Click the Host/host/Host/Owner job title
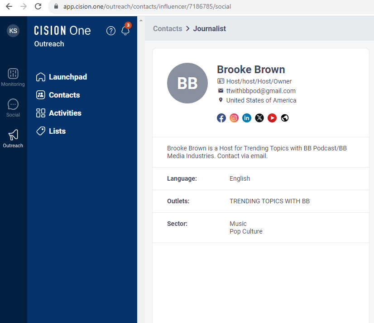Screen dimensions: 374x323 coord(259,81)
